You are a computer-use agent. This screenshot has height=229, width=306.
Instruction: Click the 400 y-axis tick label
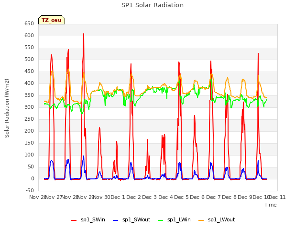(x=29, y=83)
